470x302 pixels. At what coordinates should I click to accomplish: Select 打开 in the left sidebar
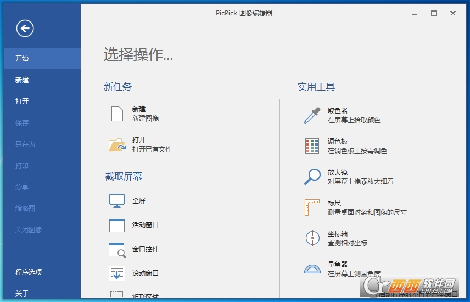tap(42, 102)
